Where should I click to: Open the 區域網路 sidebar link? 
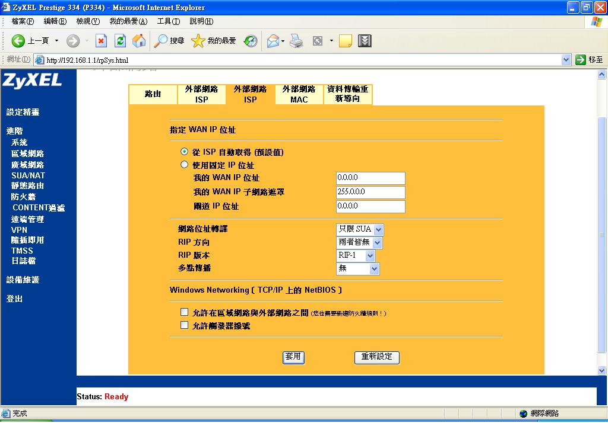click(x=27, y=153)
